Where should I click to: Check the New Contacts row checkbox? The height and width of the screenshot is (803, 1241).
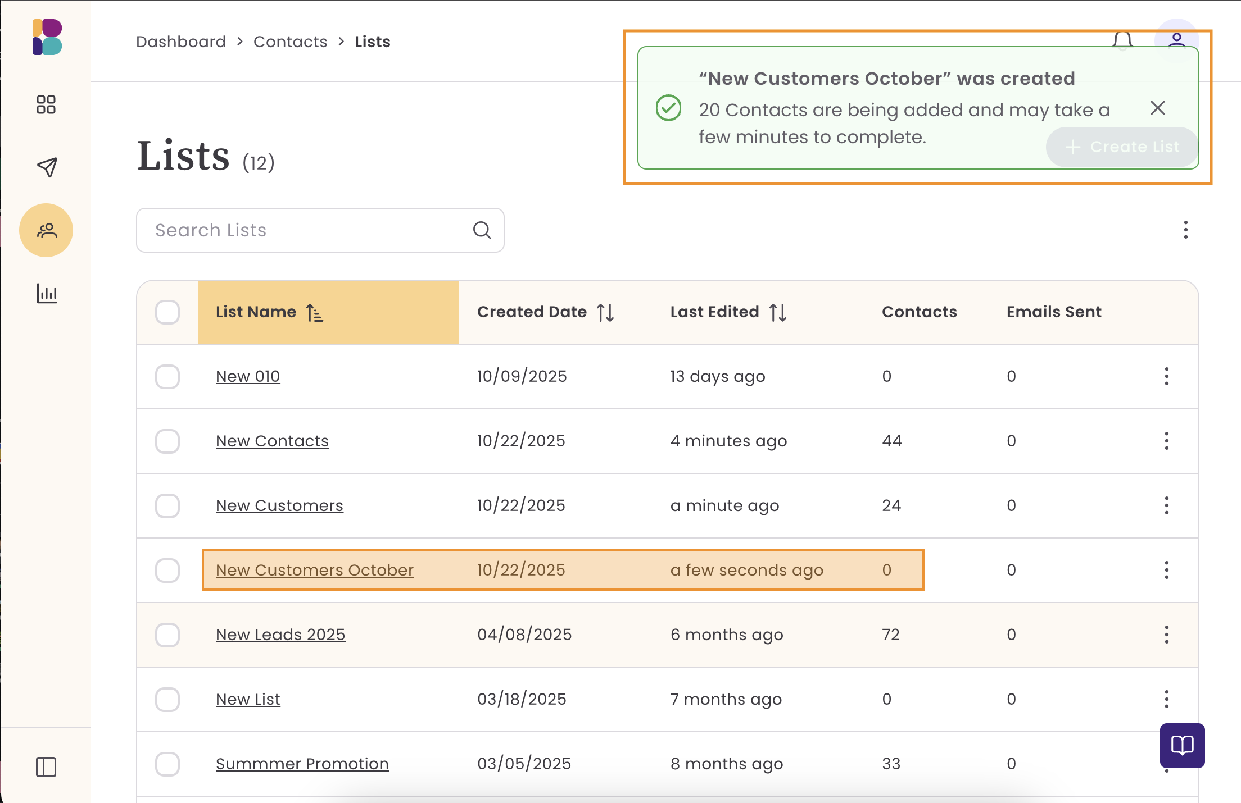click(x=167, y=441)
